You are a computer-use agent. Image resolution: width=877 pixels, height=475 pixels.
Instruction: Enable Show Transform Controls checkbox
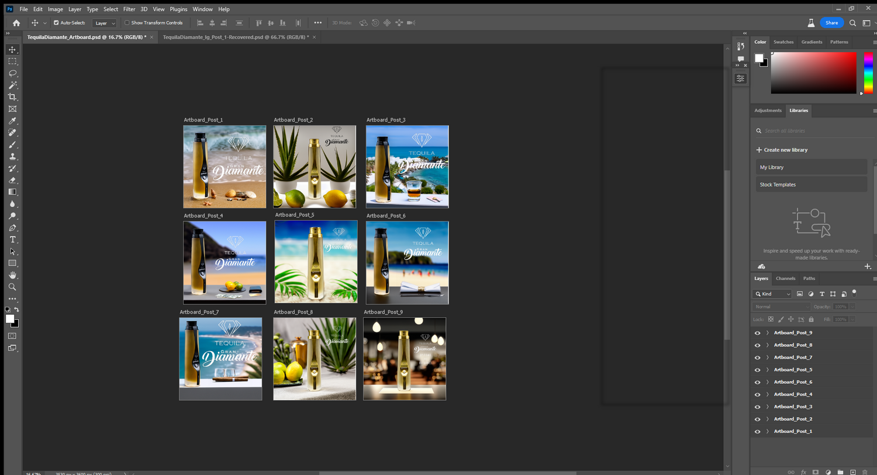point(127,23)
